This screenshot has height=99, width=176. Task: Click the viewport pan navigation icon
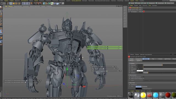click(117, 6)
